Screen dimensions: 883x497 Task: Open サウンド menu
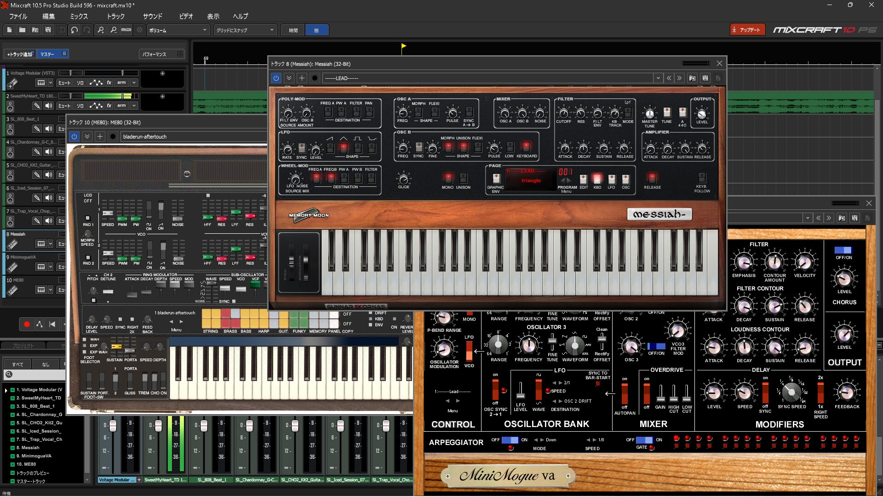152,17
